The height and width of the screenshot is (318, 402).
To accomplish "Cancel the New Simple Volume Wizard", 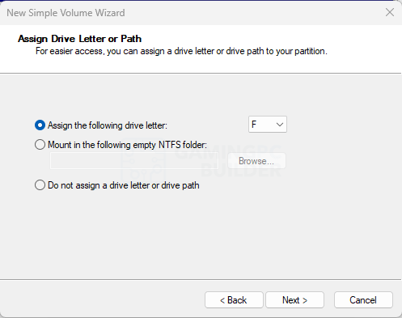I will pyautogui.click(x=363, y=300).
